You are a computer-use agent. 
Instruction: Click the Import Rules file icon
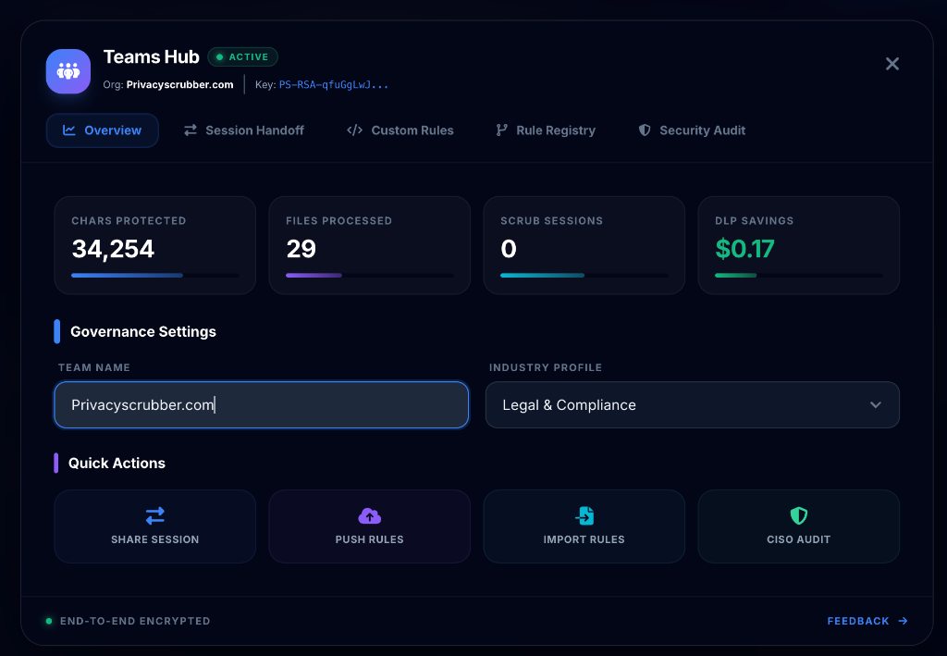[x=584, y=516]
